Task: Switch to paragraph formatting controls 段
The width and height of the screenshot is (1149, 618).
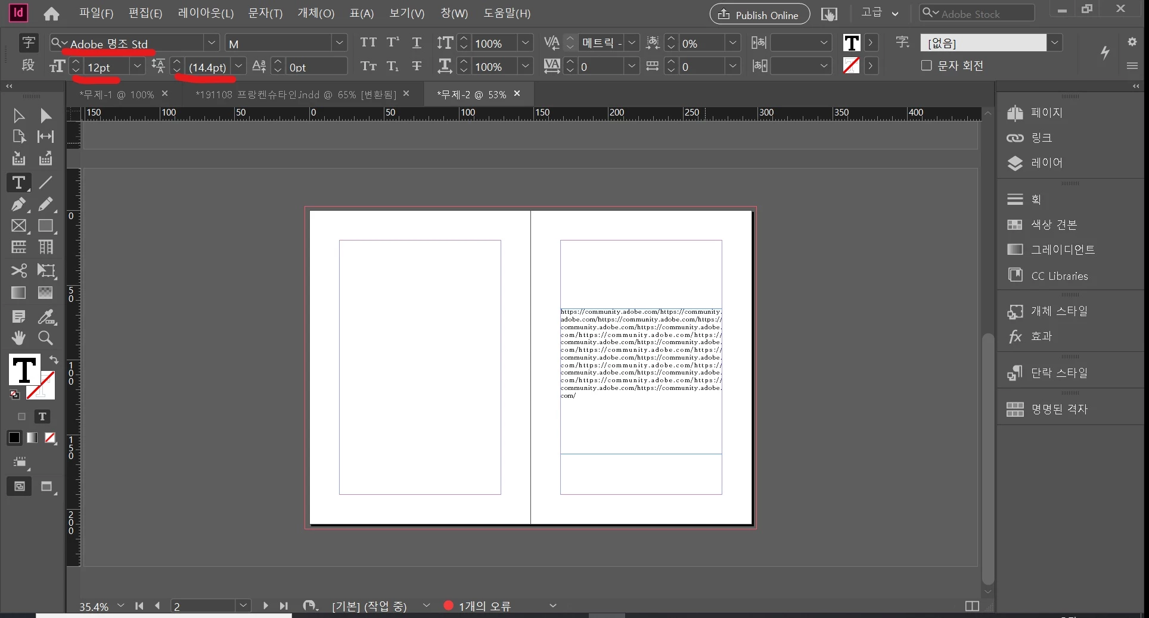Action: tap(28, 65)
